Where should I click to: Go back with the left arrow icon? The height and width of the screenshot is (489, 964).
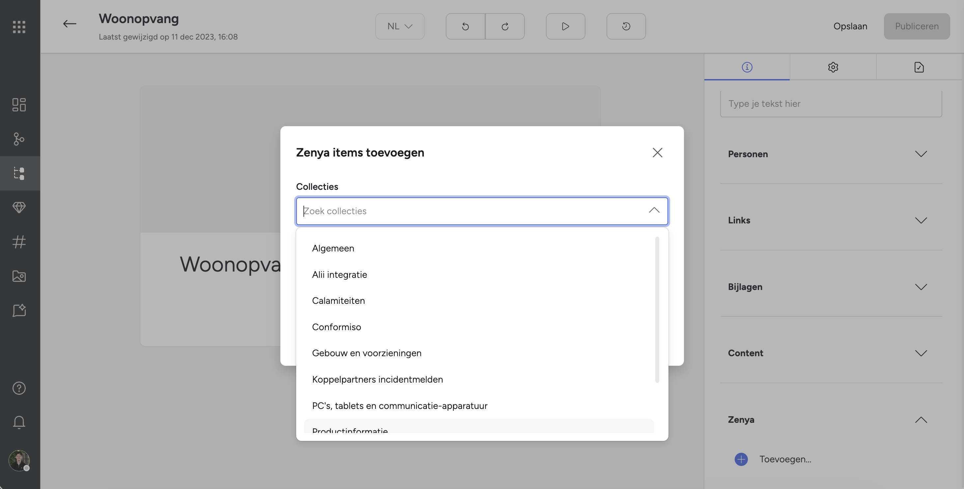click(70, 24)
